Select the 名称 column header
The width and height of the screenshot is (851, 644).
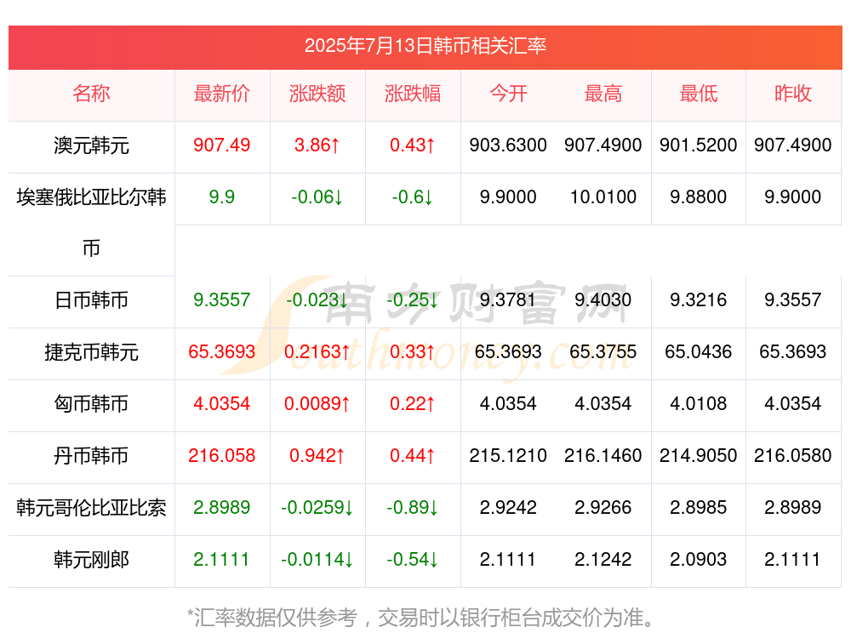(x=91, y=94)
